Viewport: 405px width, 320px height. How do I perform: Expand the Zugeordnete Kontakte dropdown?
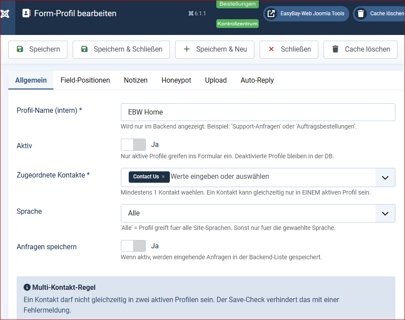pos(385,177)
